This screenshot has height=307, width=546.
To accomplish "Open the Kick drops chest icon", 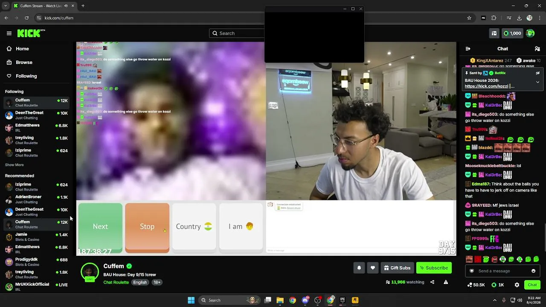I will click(x=494, y=33).
